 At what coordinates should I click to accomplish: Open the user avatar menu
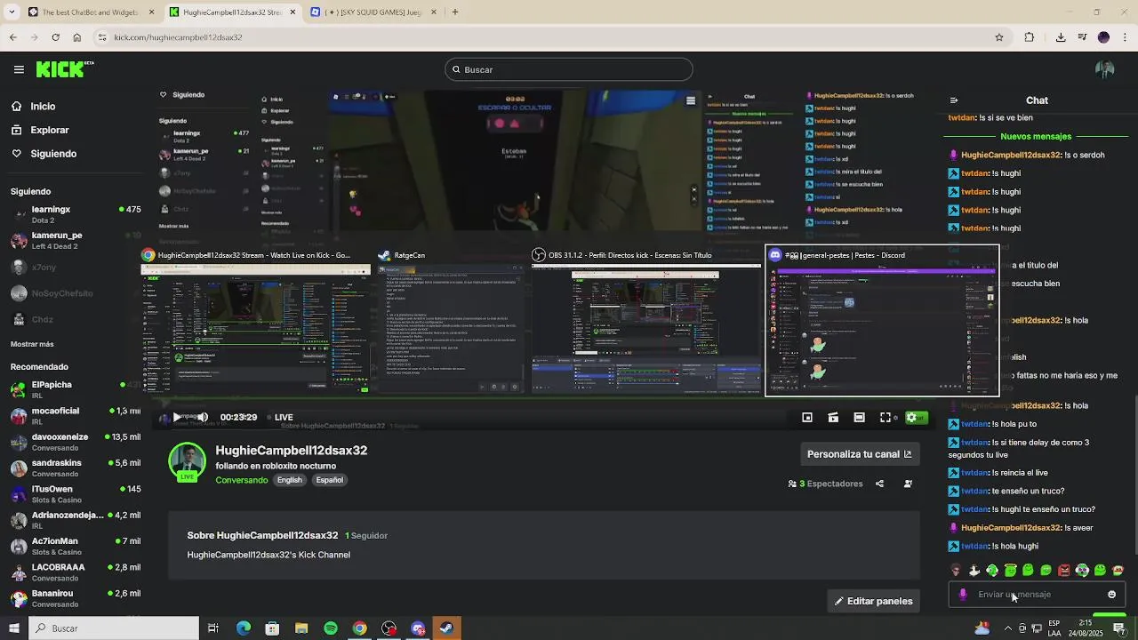[x=1105, y=69]
